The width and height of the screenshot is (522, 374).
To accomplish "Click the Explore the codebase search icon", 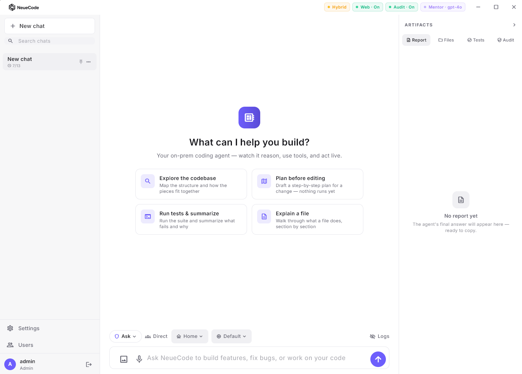I will 148,181.
